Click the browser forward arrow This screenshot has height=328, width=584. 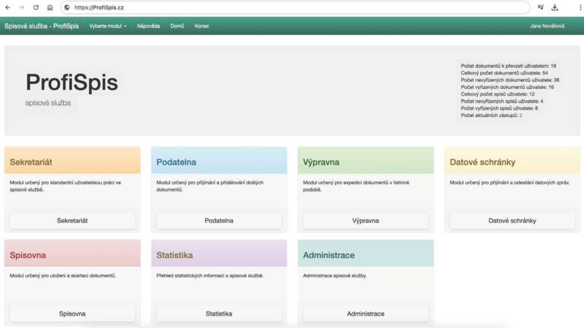click(x=22, y=7)
